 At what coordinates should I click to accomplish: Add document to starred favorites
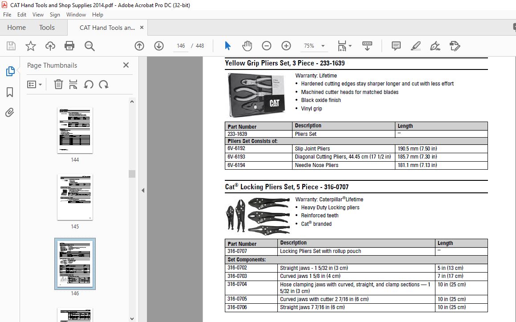31,46
